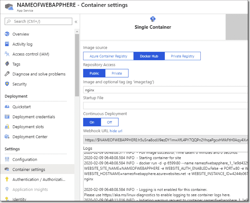
Task: Click the hide url link
Action: pos(116,131)
